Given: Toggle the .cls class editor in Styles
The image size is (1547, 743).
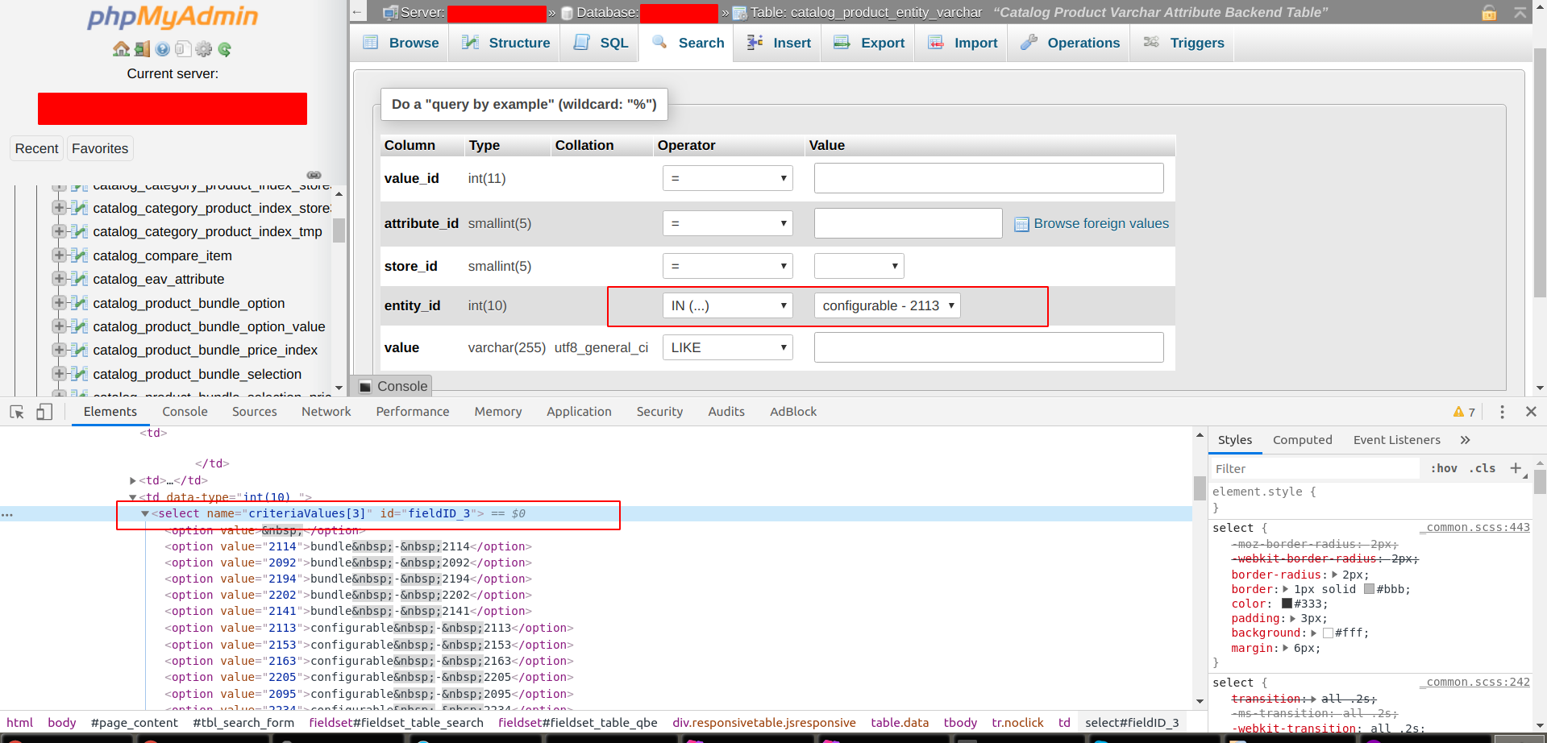Looking at the screenshot, I should (1483, 468).
